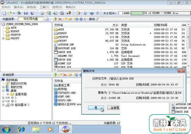Click the exit door arrow toolbar icon
Viewport: 191px width, 134px height.
coord(78,13)
